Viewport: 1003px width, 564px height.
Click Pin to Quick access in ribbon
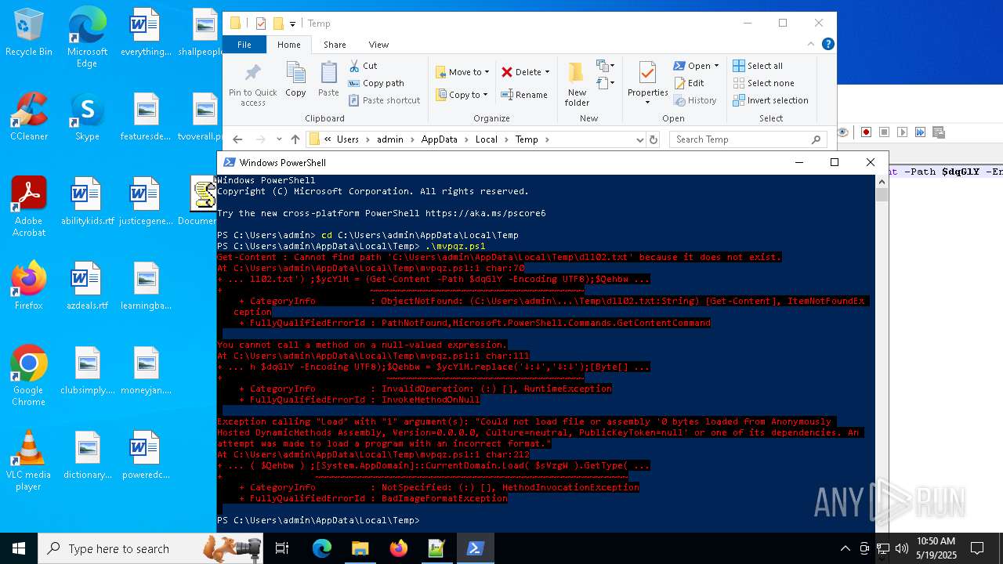pos(252,85)
